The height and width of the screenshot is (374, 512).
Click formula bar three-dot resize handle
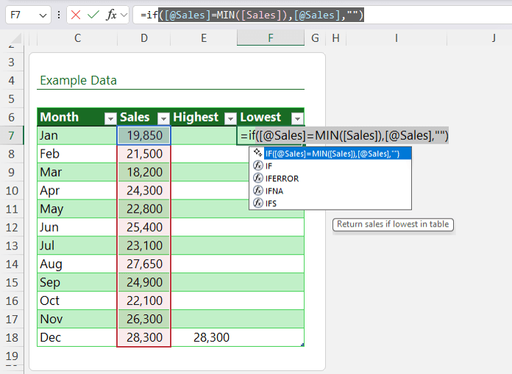pos(59,15)
